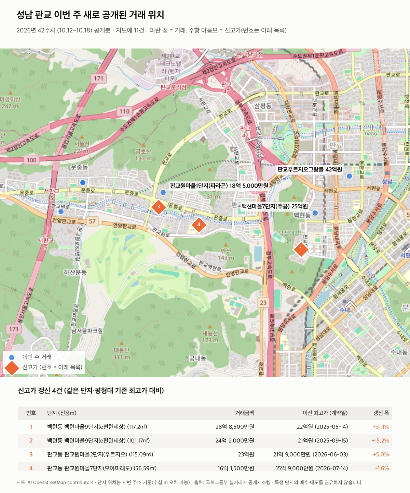
Task: Click route 57 shield on the map
Action: click(x=92, y=221)
